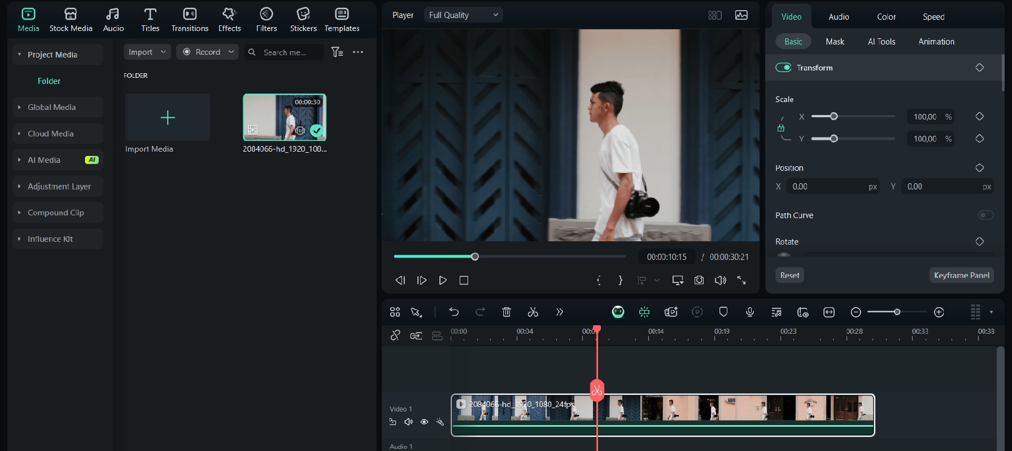The height and width of the screenshot is (451, 1012).
Task: Delete the selected clip with trash icon
Action: (x=507, y=312)
